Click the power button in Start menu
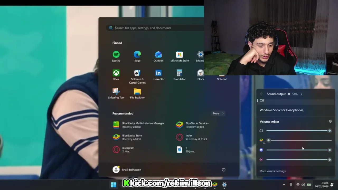This screenshot has width=338, height=190. (x=224, y=170)
